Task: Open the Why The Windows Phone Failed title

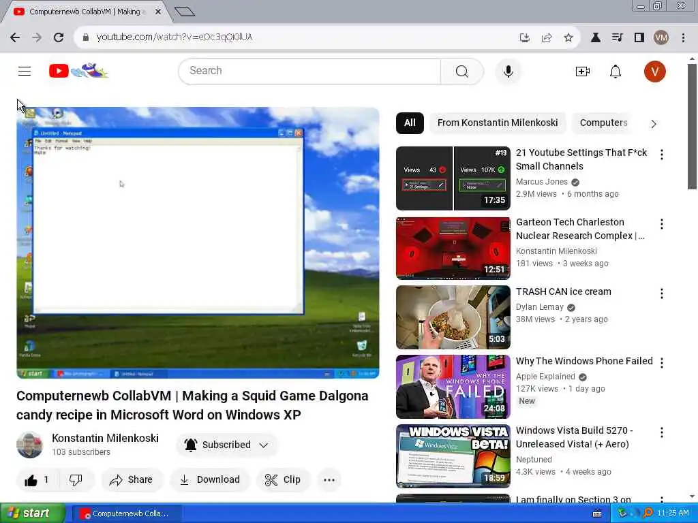Action: point(584,361)
